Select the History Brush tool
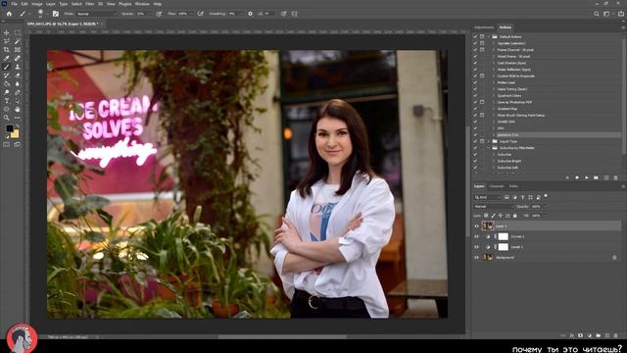This screenshot has height=353, width=627. tap(7, 76)
